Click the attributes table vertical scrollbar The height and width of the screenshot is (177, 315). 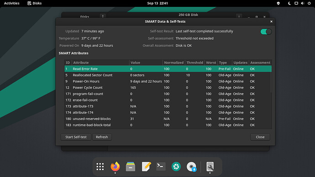tap(271, 79)
